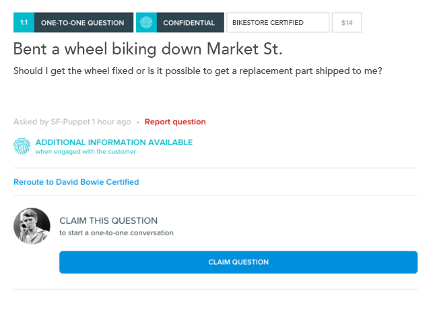The image size is (431, 336).
Task: Reroute to David Bowie Certified
Action: tap(76, 182)
